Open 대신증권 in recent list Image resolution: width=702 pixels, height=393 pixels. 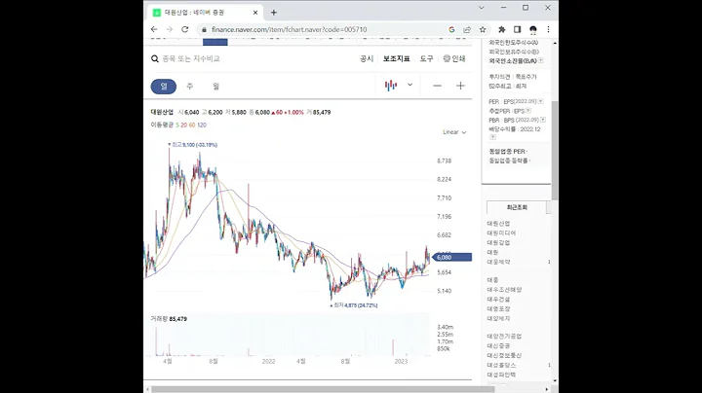(x=498, y=346)
